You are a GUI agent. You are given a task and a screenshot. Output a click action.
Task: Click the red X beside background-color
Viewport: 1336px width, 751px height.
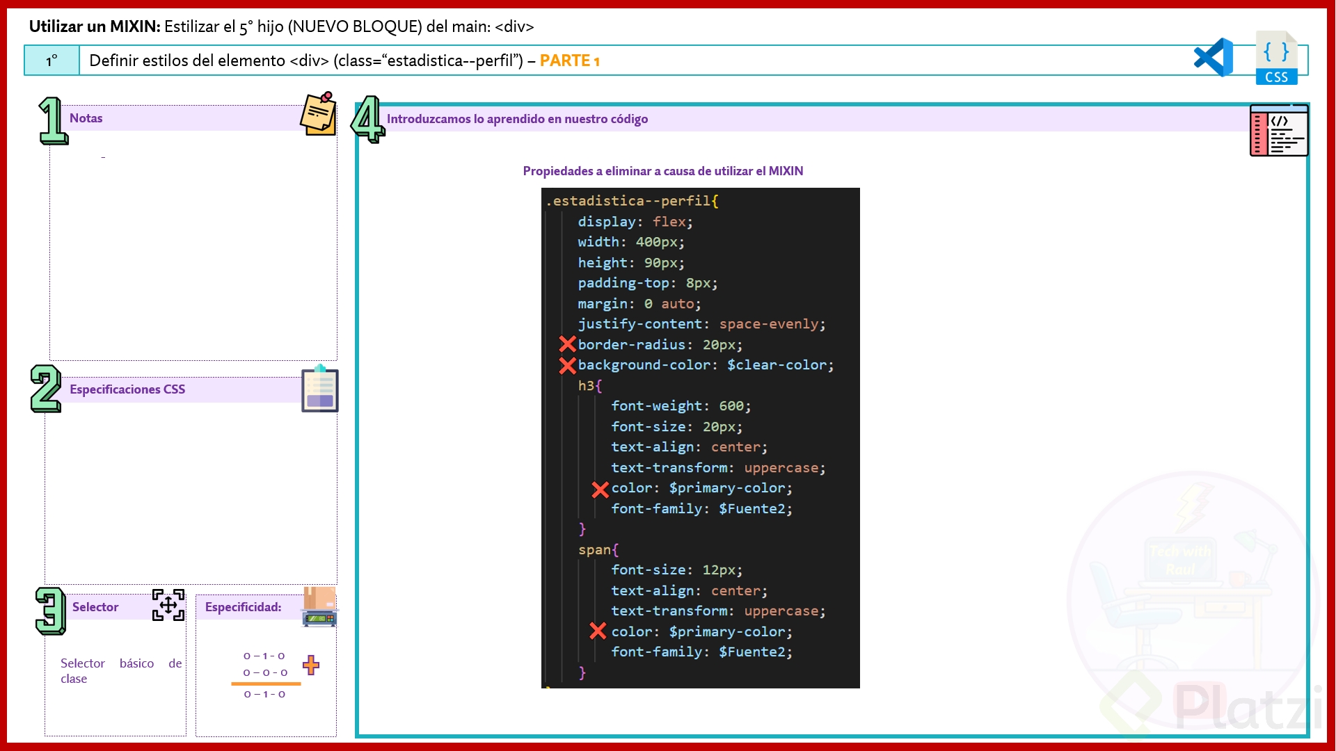pos(567,365)
